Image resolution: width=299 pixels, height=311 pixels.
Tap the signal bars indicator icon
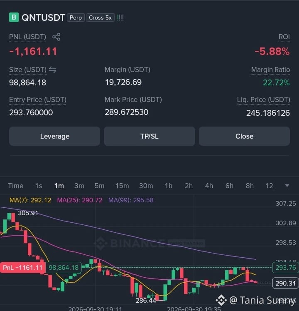tap(120, 17)
